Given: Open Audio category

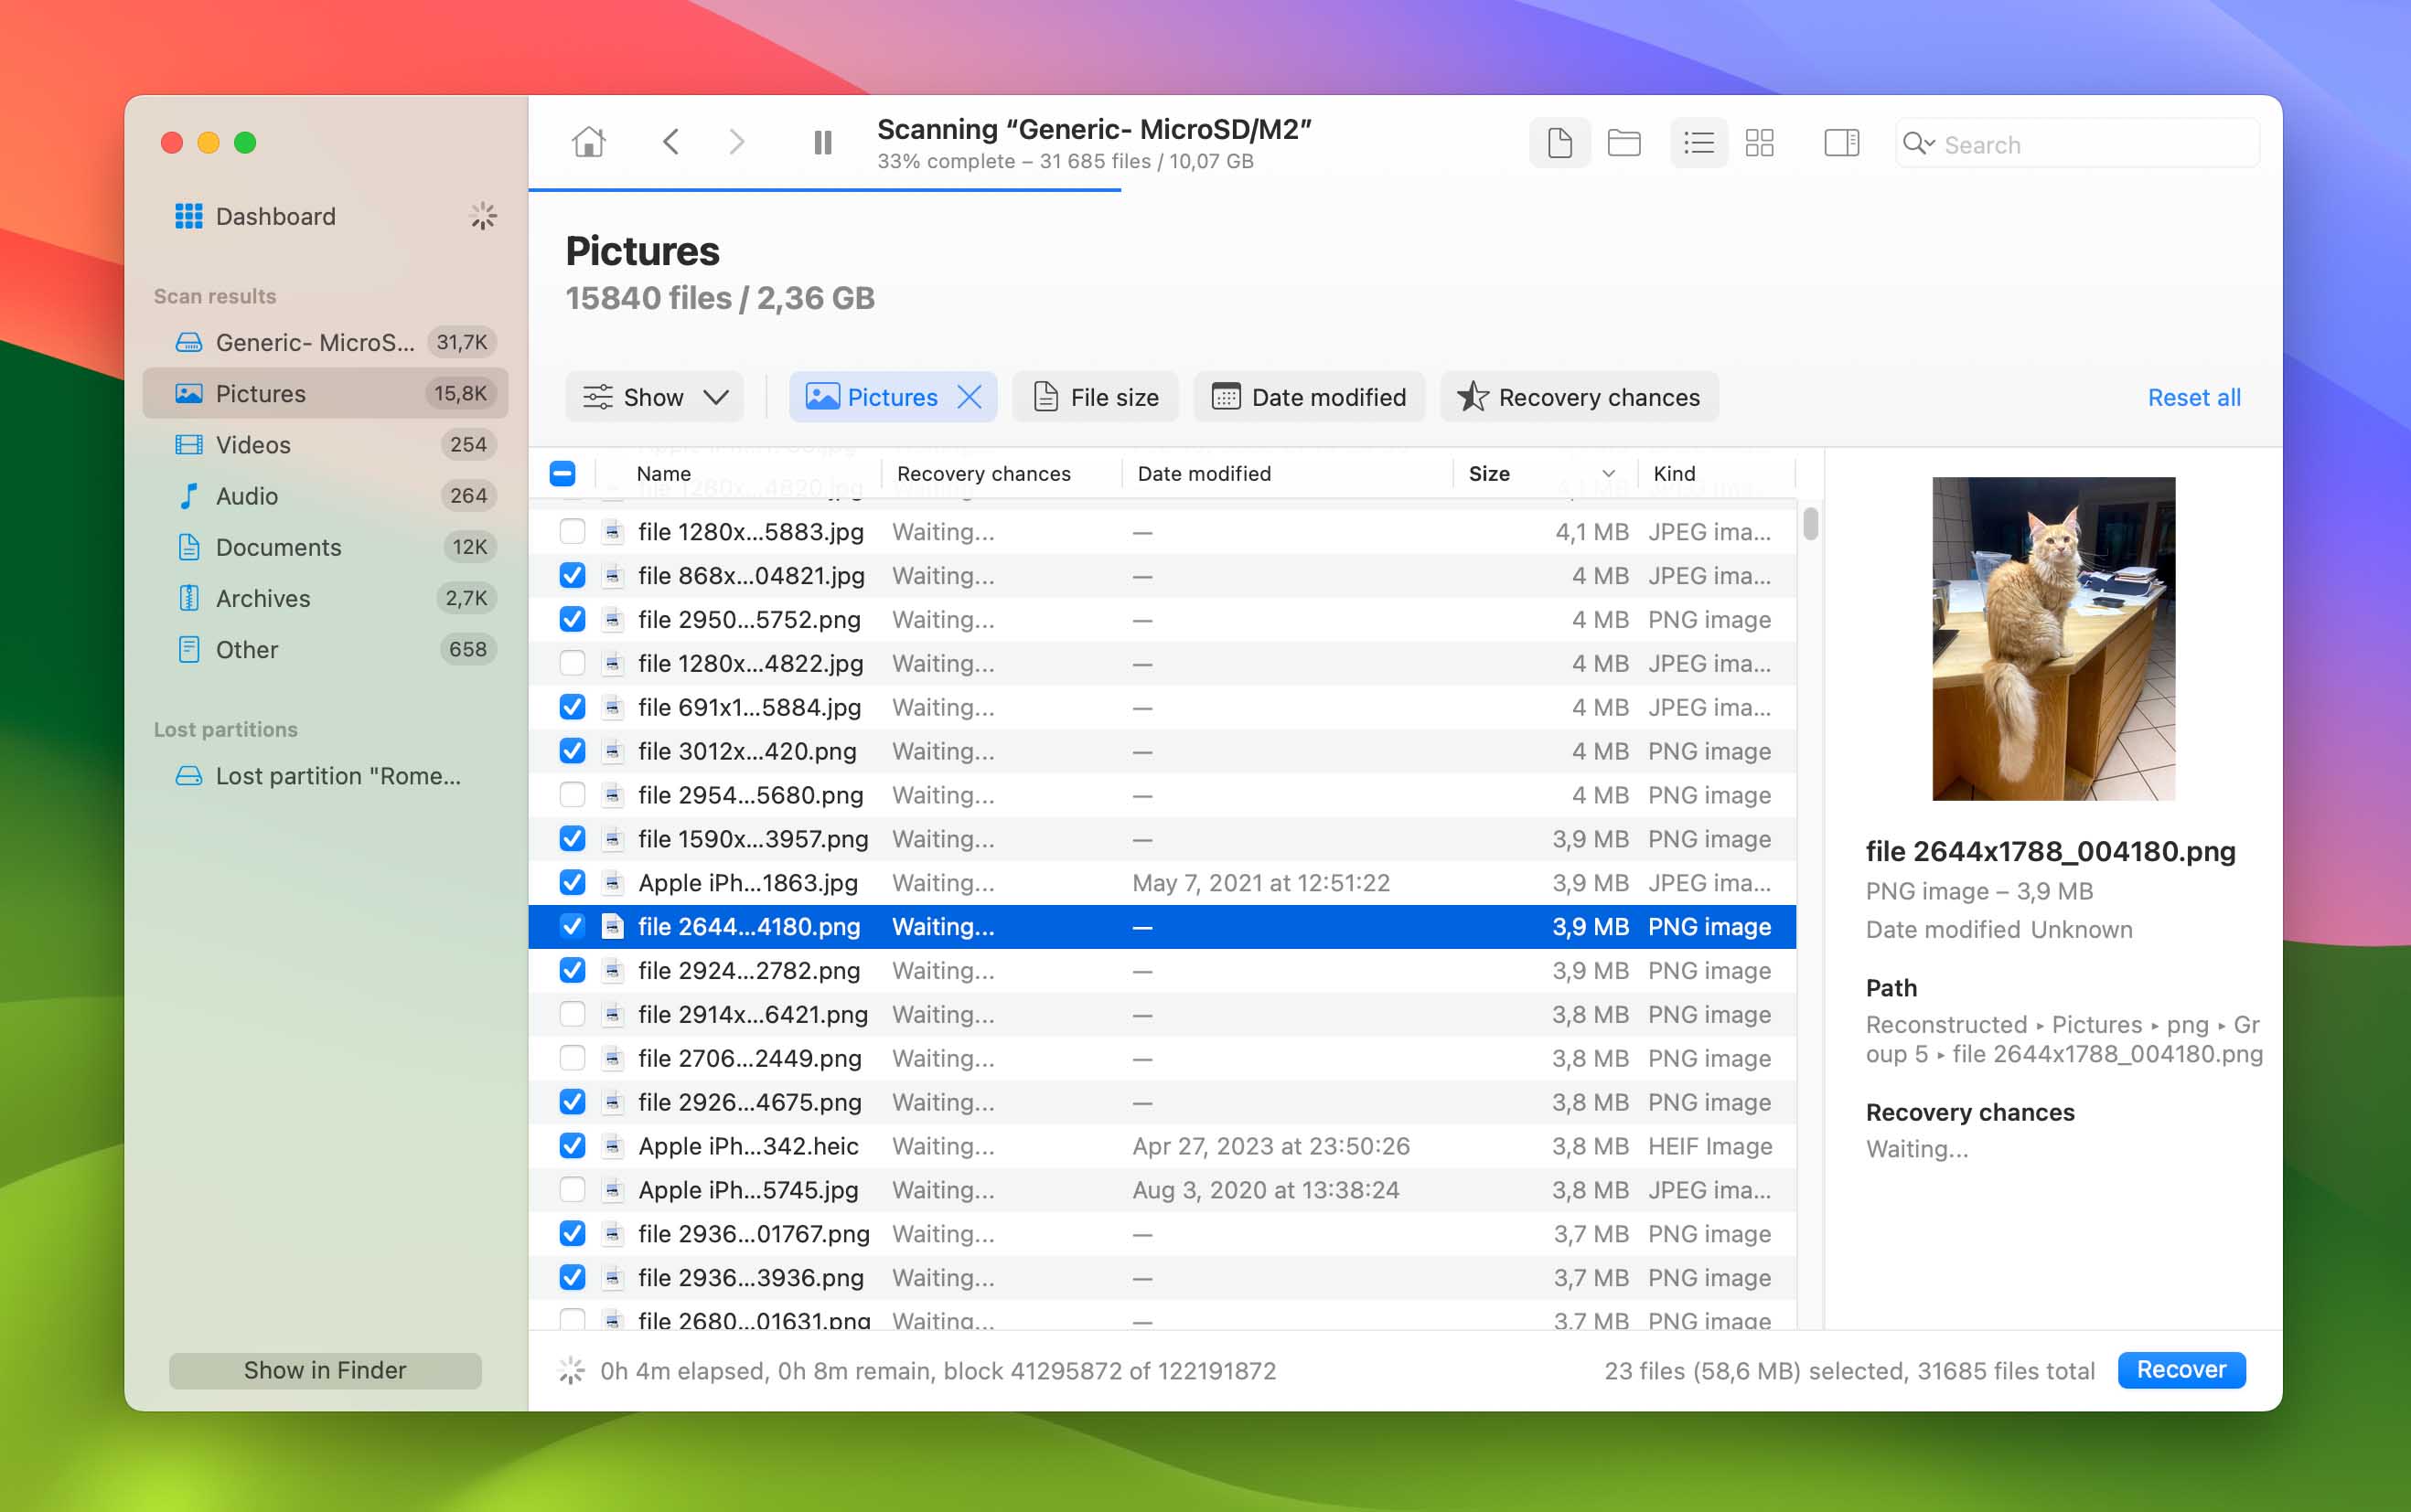Looking at the screenshot, I should 325,495.
